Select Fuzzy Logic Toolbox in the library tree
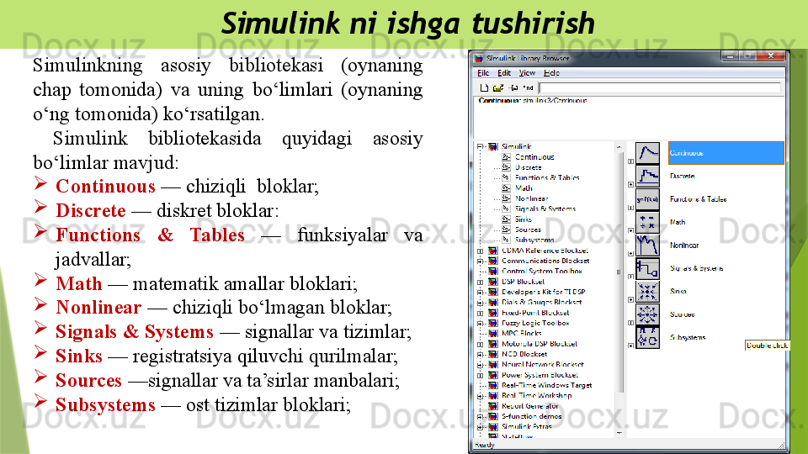 tap(534, 323)
